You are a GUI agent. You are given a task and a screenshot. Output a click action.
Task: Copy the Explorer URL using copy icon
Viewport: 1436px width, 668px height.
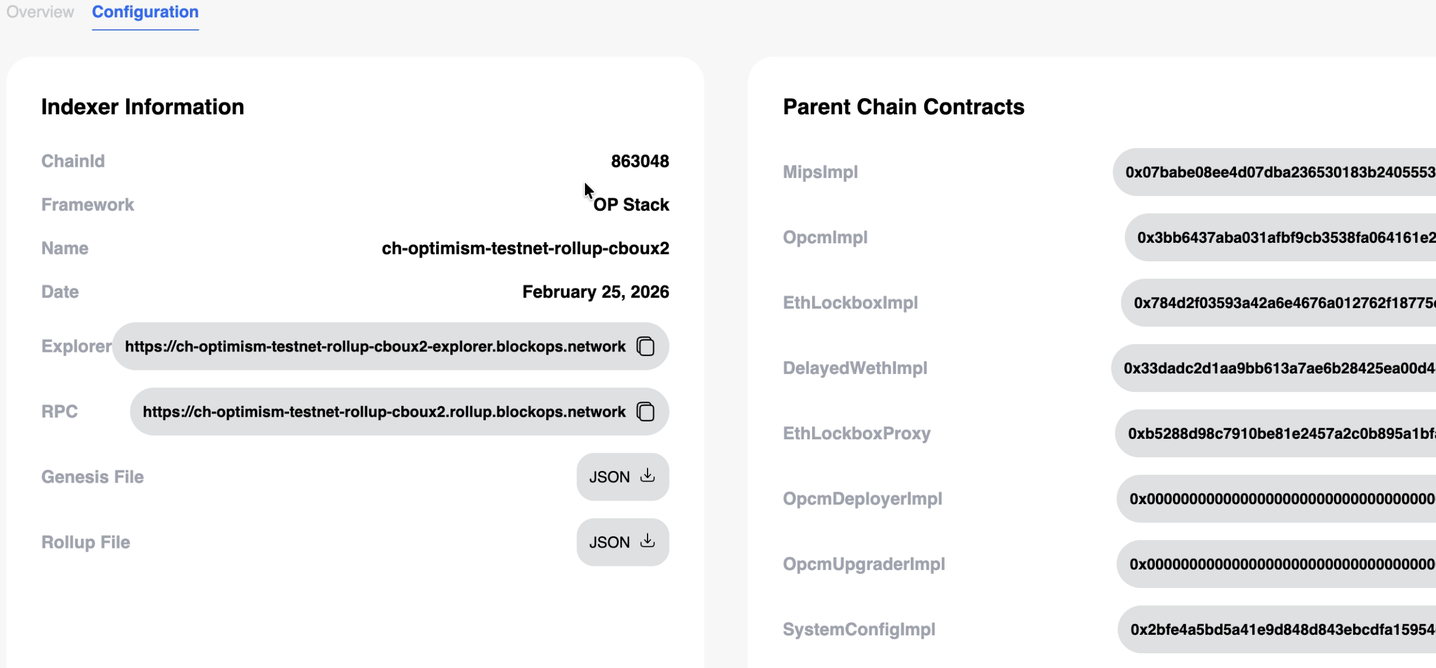pyautogui.click(x=645, y=346)
